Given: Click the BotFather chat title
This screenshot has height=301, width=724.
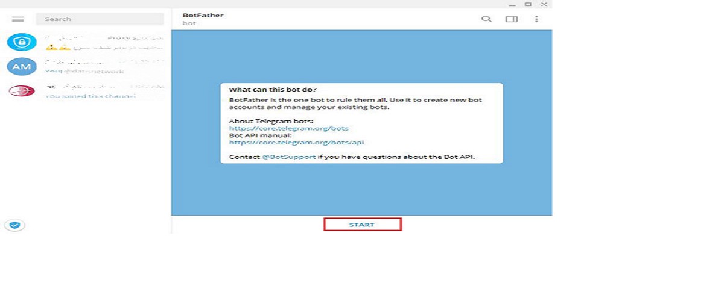Looking at the screenshot, I should (x=203, y=15).
